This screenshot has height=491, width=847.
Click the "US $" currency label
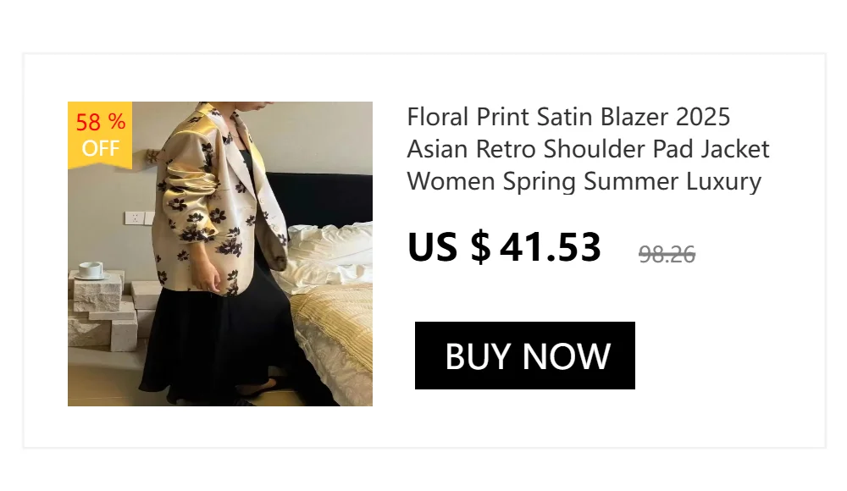coord(449,247)
